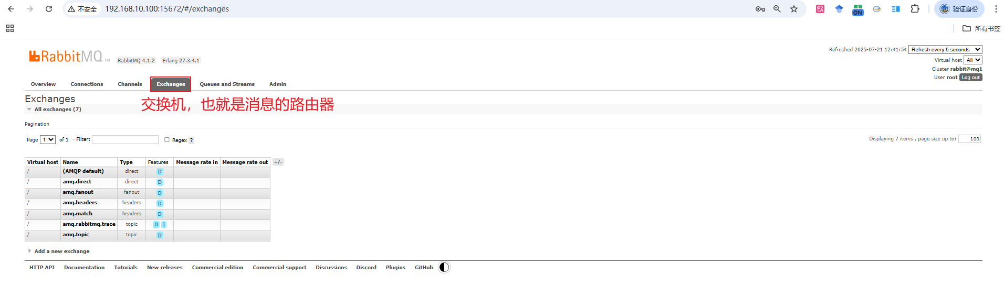This screenshot has width=1004, height=286.
Task: Open the Discussions footer link
Action: click(x=331, y=267)
